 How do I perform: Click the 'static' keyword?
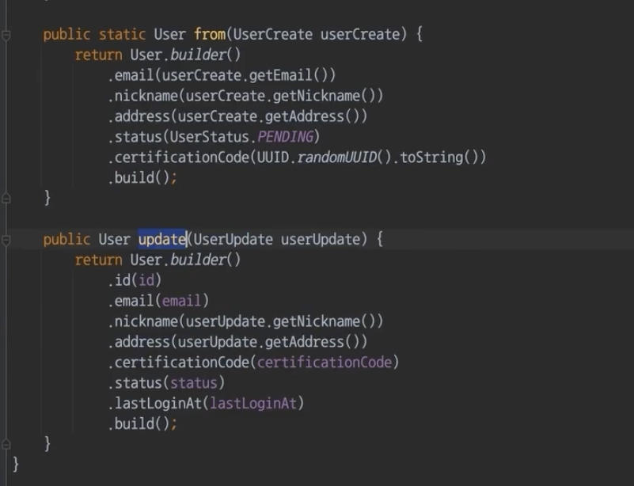(x=122, y=34)
